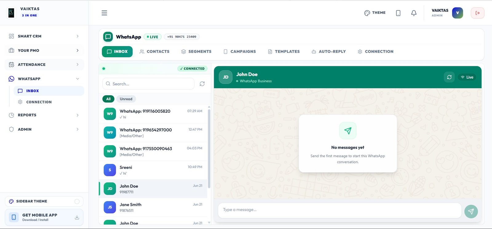
Task: Click the JD avatar in chat header
Action: 226,77
